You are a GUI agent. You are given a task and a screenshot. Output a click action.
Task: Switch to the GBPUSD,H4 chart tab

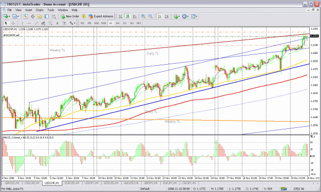pyautogui.click(x=12, y=183)
